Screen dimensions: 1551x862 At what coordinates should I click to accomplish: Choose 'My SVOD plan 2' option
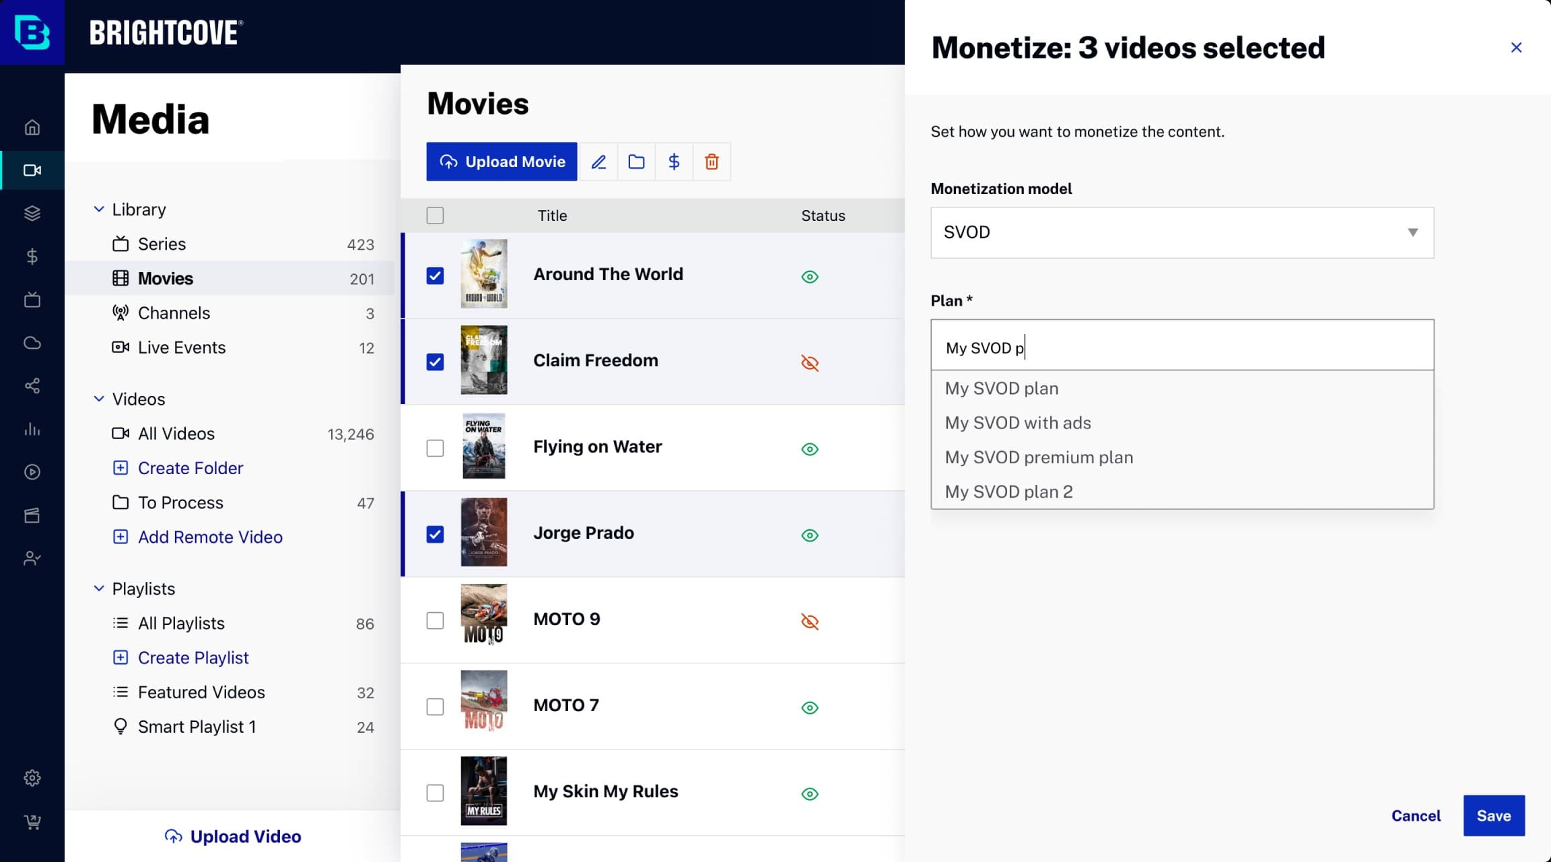pyautogui.click(x=1182, y=492)
